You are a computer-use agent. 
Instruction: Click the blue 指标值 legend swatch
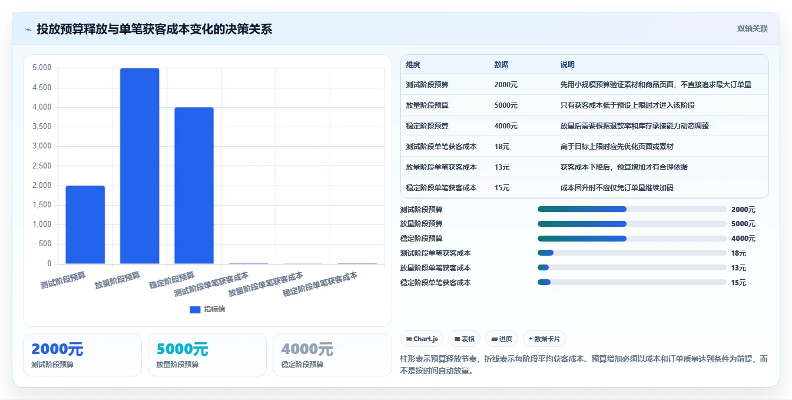pos(195,310)
